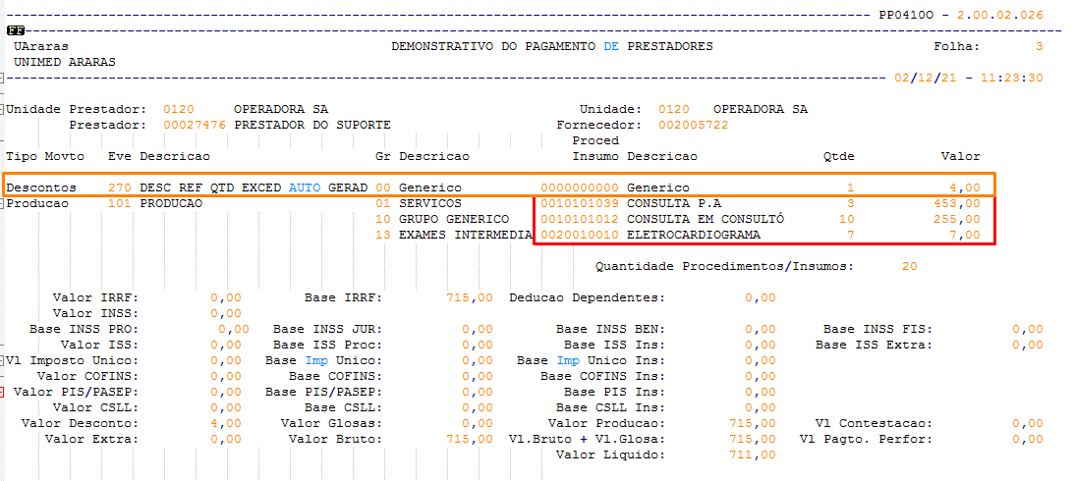Click the Base IRRF amount 715,00
The width and height of the screenshot is (1074, 481).
click(469, 297)
